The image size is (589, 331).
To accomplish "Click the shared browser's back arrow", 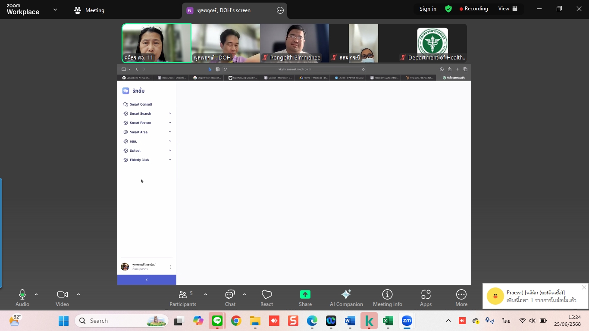I will (x=137, y=69).
